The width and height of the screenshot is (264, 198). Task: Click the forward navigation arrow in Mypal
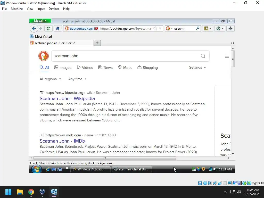pos(40,28)
